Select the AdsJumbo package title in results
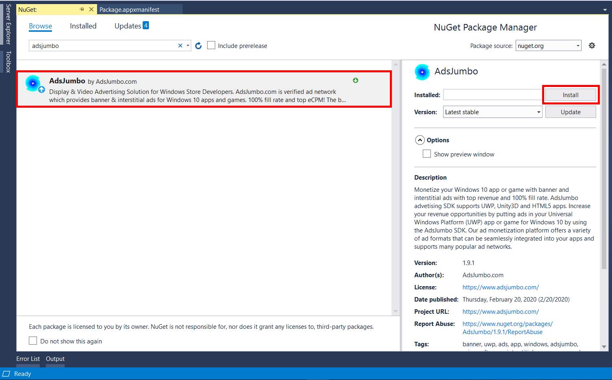The width and height of the screenshot is (612, 380). tap(67, 81)
